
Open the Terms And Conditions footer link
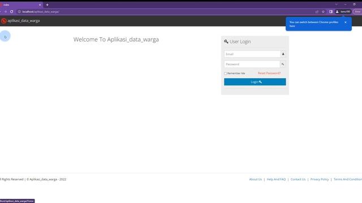point(348,179)
